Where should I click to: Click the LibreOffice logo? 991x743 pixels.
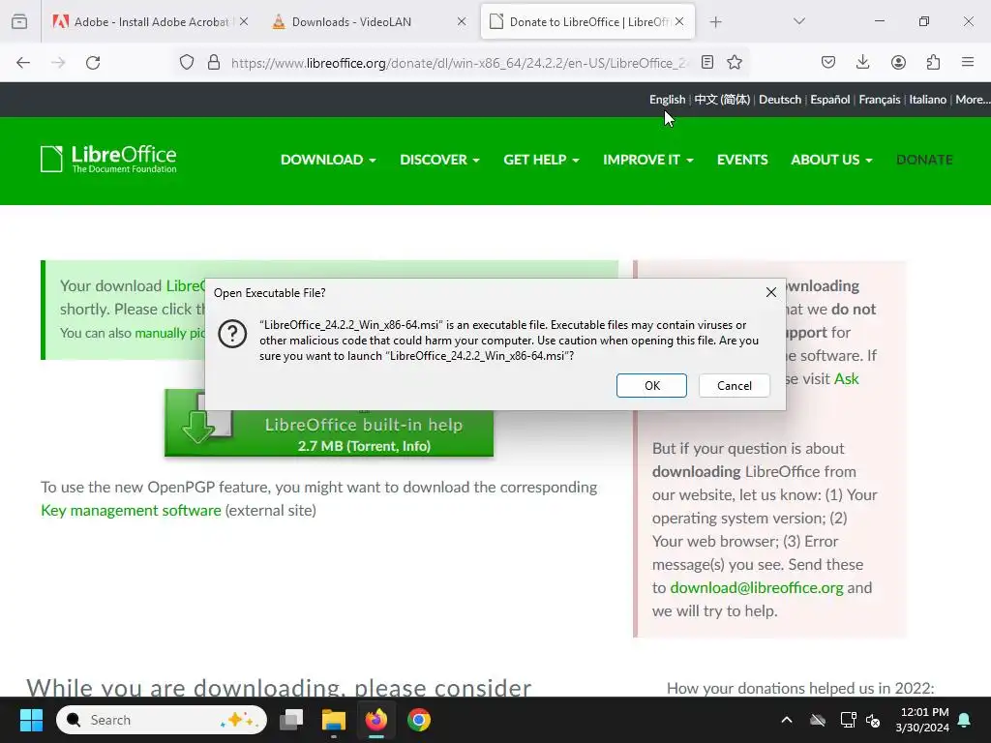pos(108,160)
